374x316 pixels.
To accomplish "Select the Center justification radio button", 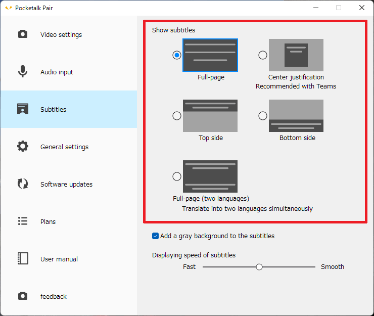I will (263, 55).
